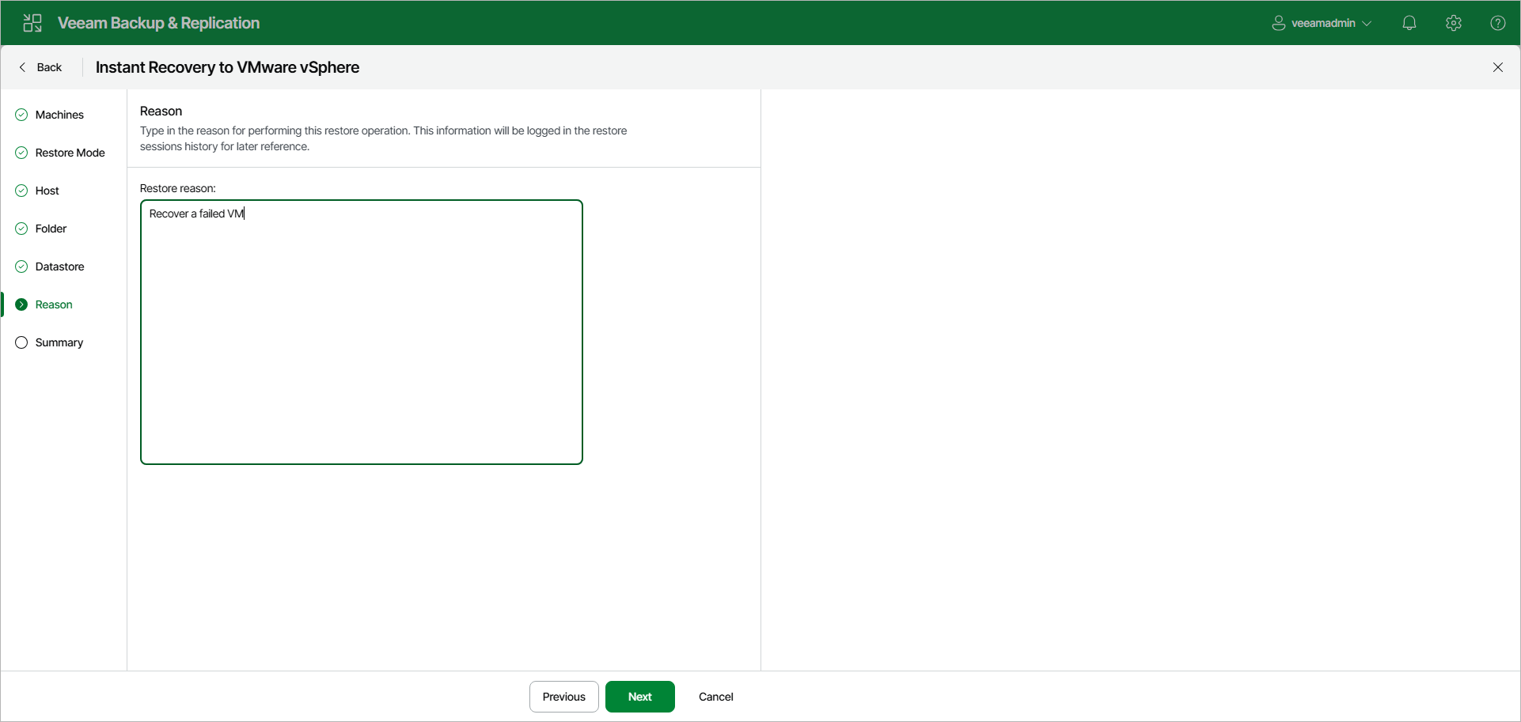Image resolution: width=1521 pixels, height=722 pixels.
Task: Click the Host step checkmark icon
Action: pyautogui.click(x=21, y=191)
